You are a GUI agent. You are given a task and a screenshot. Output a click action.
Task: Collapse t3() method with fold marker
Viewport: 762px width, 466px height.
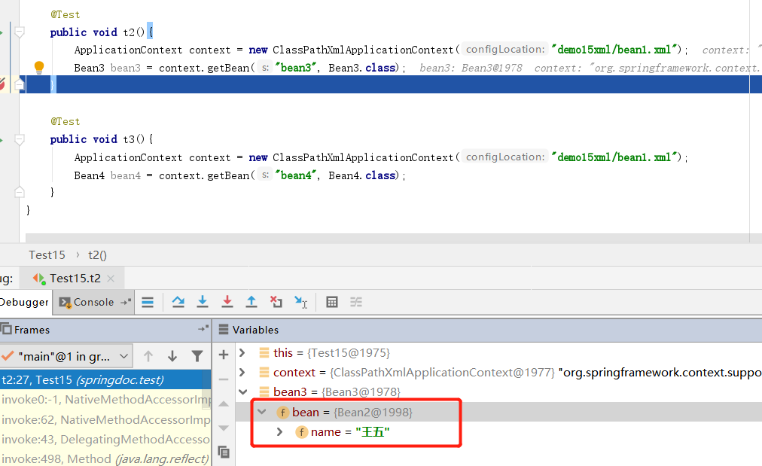point(20,140)
